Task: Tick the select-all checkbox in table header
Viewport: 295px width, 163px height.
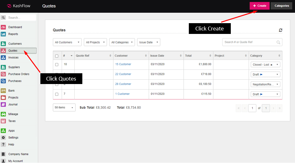Action: 57,56
